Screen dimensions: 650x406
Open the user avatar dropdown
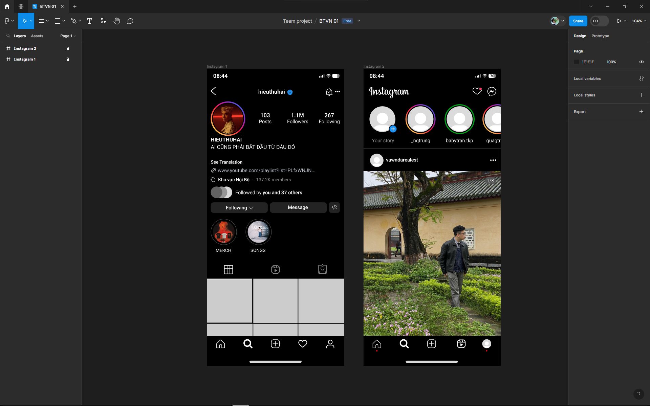(x=563, y=21)
